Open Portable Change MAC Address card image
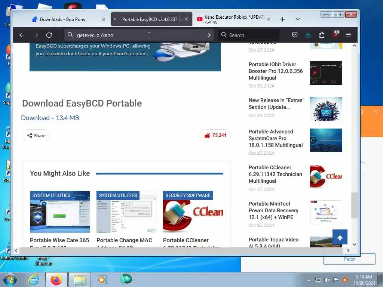The image size is (383, 287). (126, 212)
